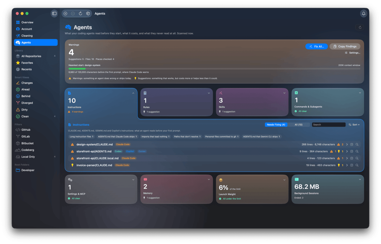The height and width of the screenshot is (244, 381).
Task: Open notifications bell icon
Action: pyautogui.click(x=363, y=13)
